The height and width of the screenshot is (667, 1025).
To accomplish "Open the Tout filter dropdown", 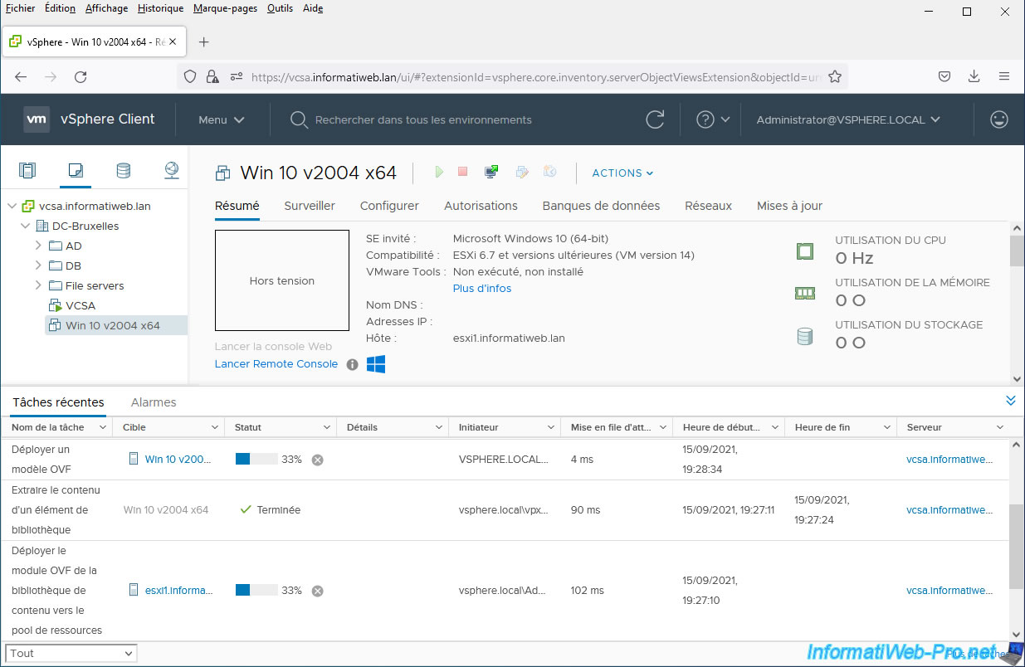I will click(71, 653).
